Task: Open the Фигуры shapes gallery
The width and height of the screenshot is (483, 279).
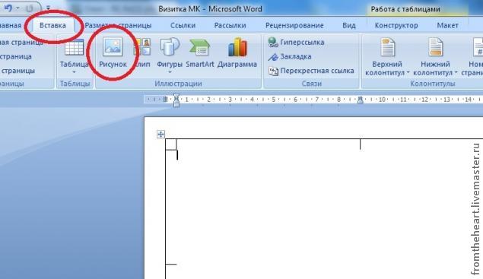Action: pyautogui.click(x=170, y=52)
